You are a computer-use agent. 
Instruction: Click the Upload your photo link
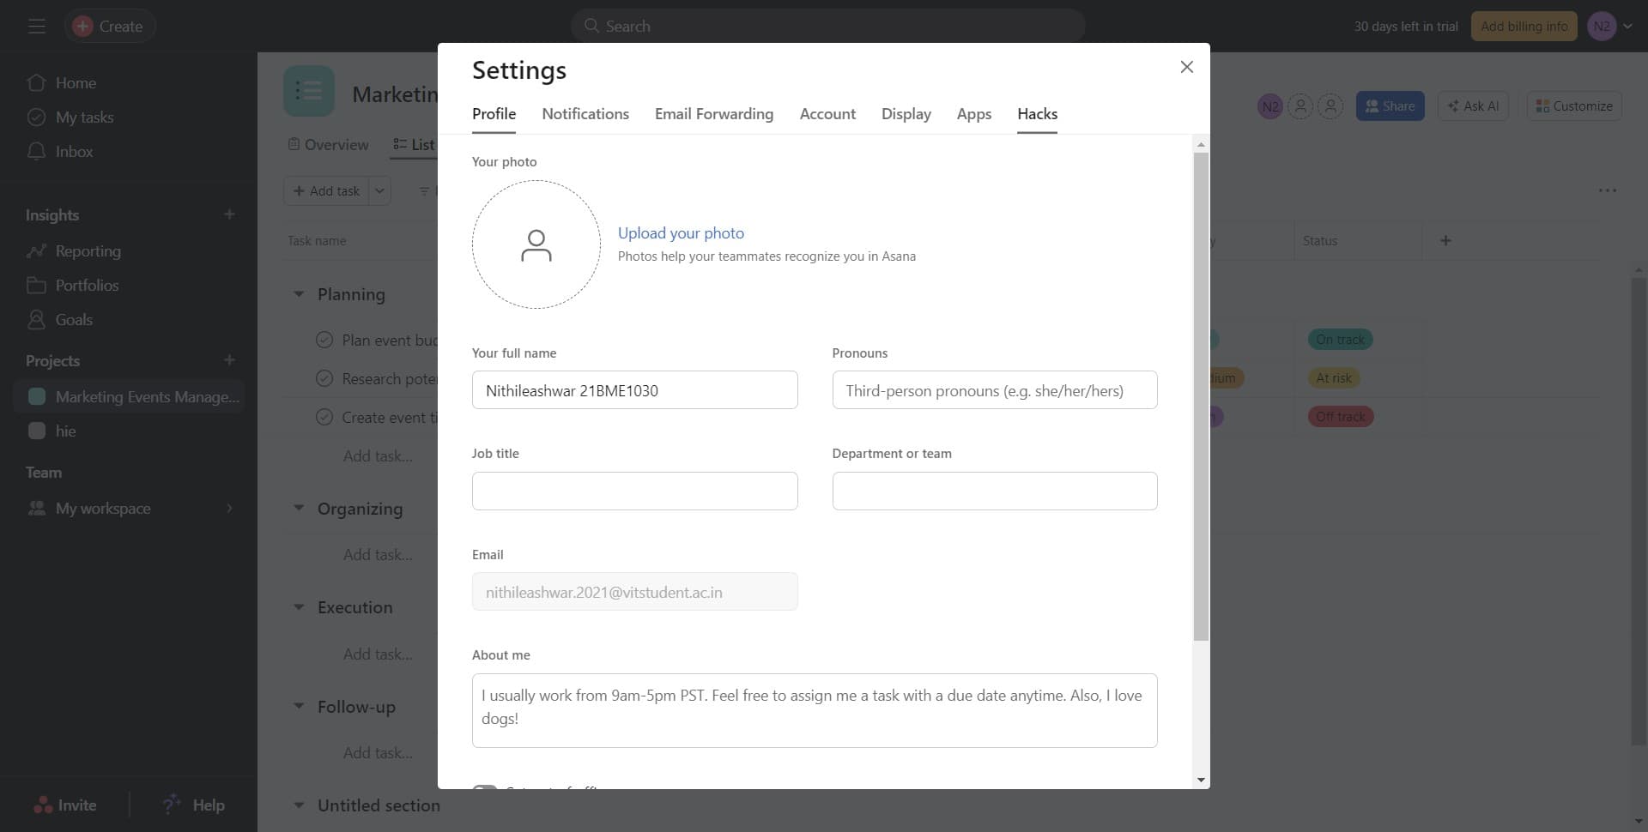[x=681, y=232]
